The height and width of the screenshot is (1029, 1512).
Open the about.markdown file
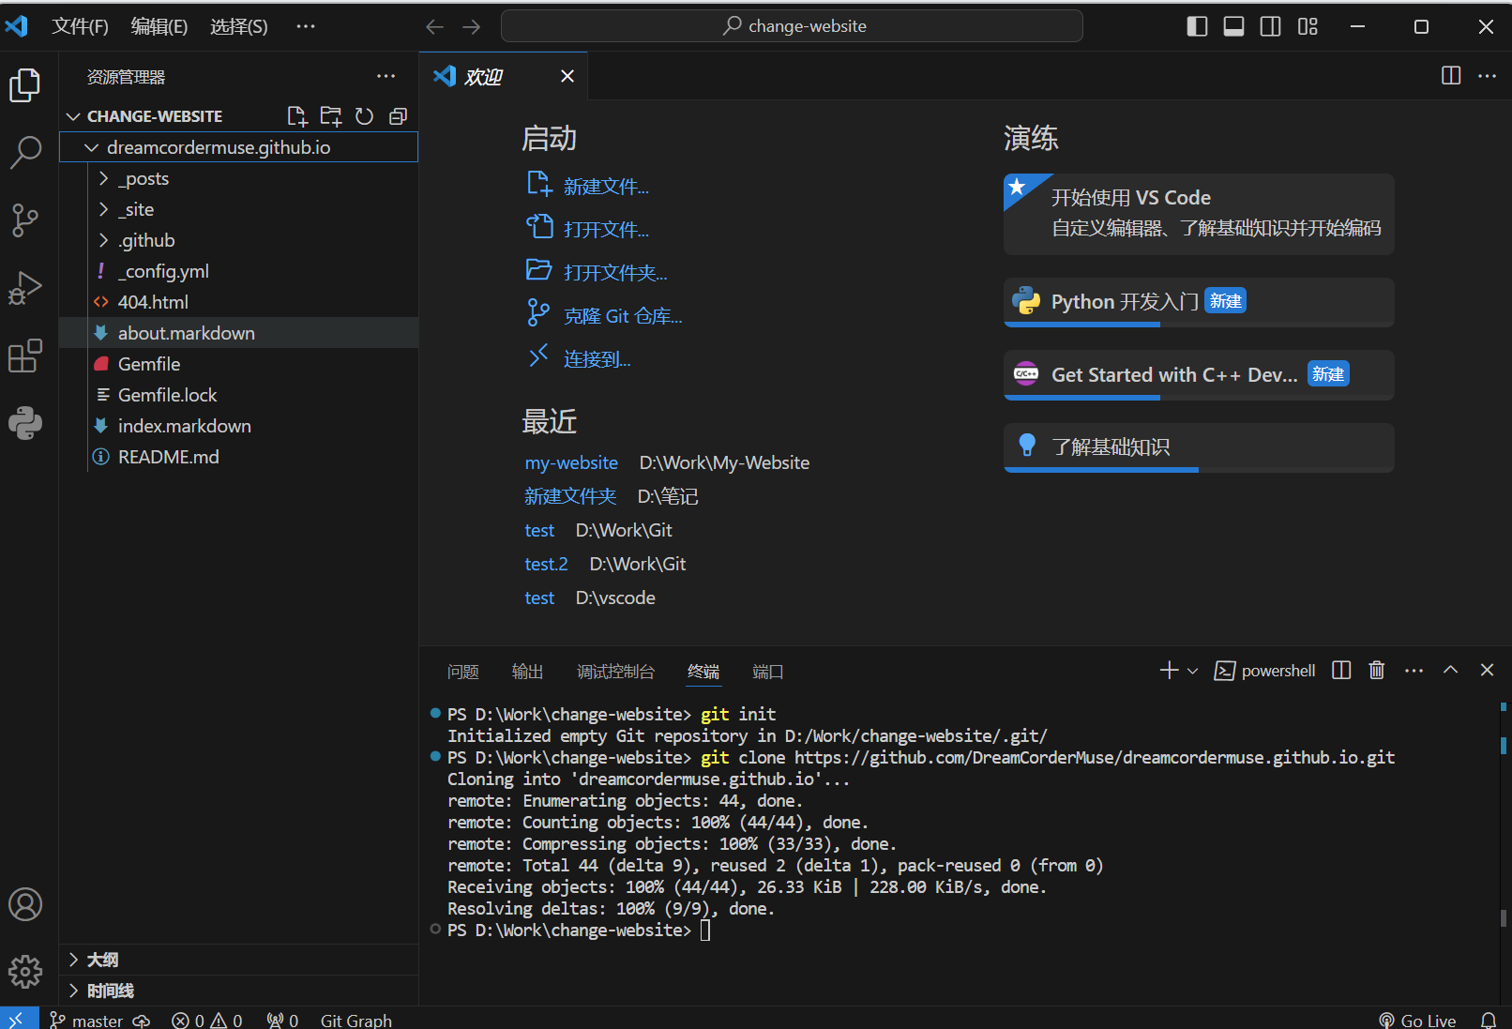point(238,333)
